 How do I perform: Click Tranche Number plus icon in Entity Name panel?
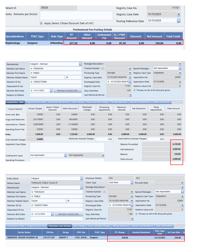(x=104, y=192)
